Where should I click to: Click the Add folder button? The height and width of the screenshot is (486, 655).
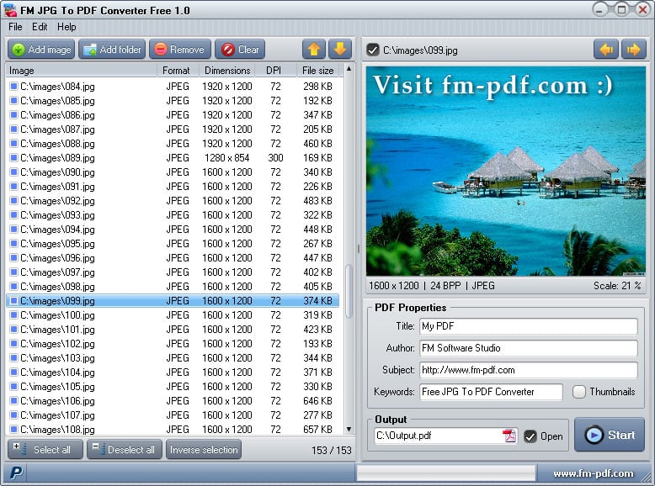pos(112,50)
